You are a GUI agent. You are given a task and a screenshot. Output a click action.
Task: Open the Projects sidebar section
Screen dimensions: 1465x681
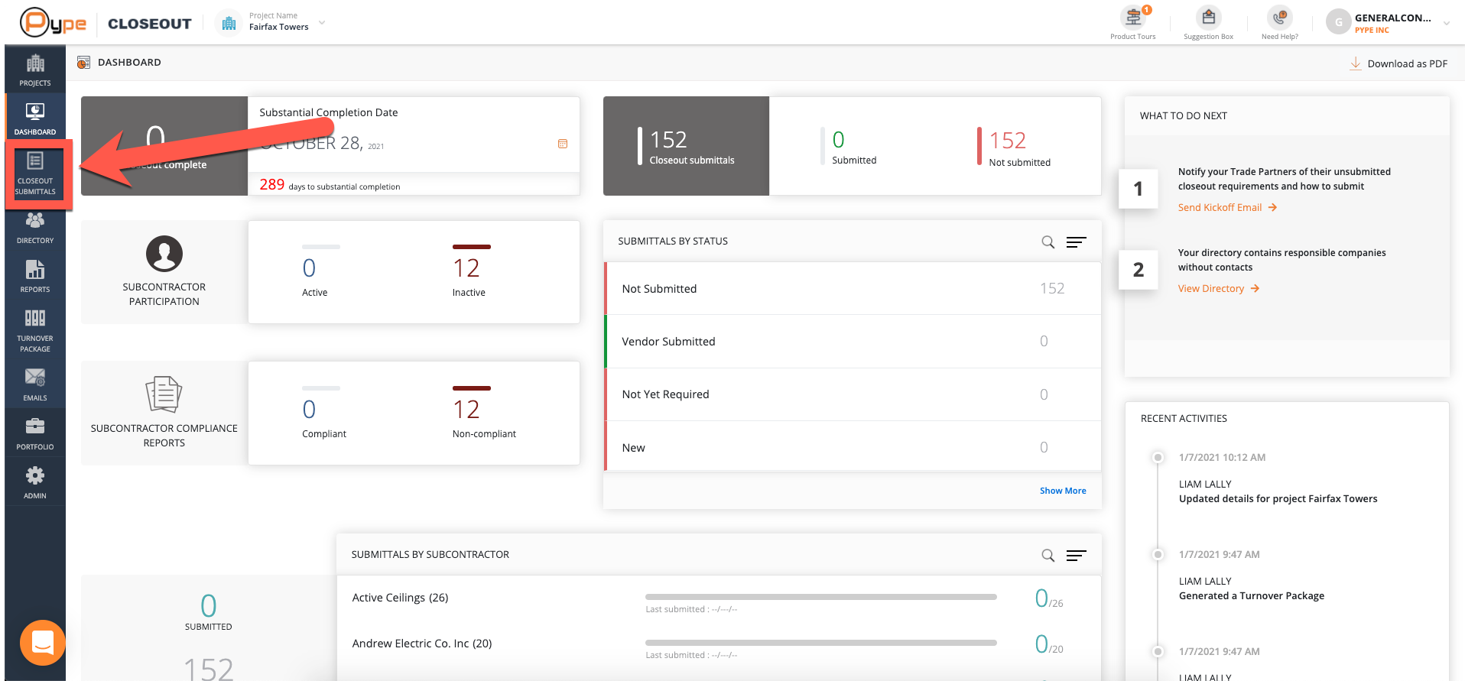click(x=35, y=70)
